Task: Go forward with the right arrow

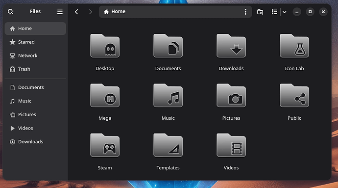Action: point(90,12)
